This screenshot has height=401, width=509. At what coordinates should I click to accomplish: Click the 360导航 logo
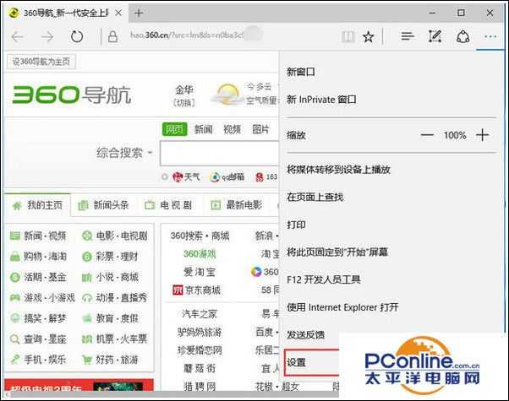(72, 95)
